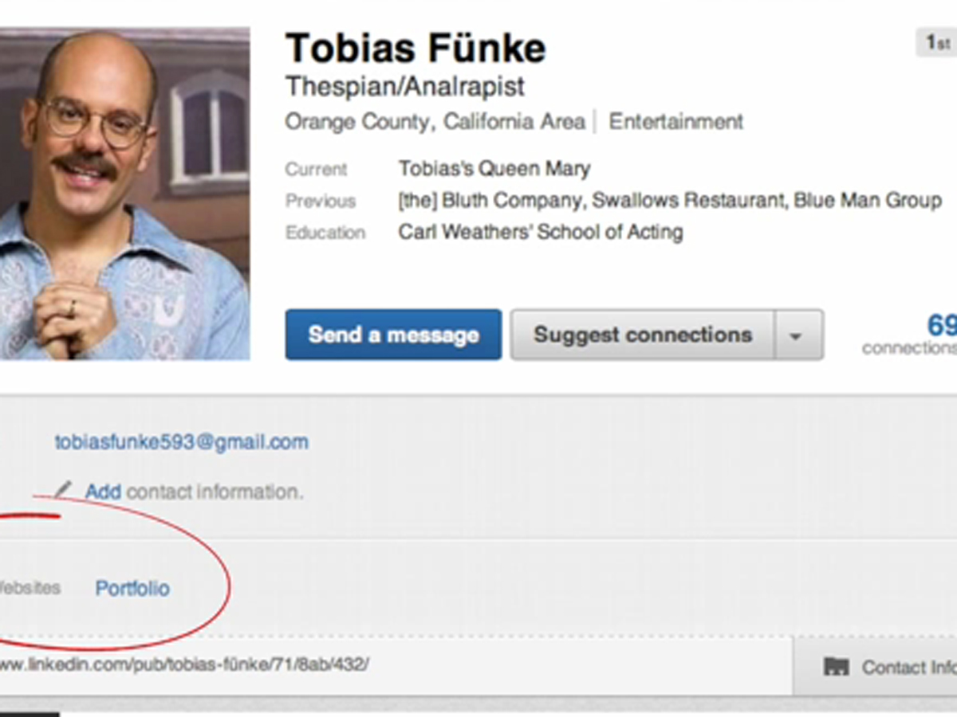
Task: Select the Orange County, California Area location
Action: pyautogui.click(x=435, y=122)
